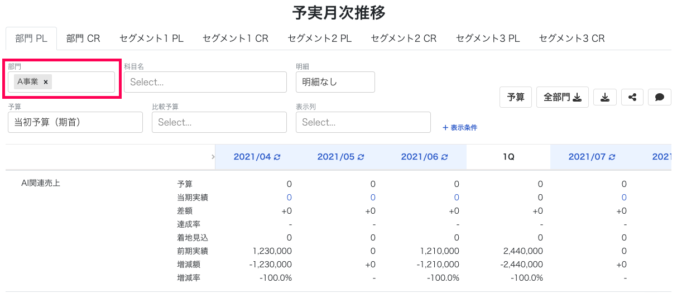The width and height of the screenshot is (677, 293).
Task: Open 当期実績 value 0 for 2021/07
Action: (x=624, y=198)
